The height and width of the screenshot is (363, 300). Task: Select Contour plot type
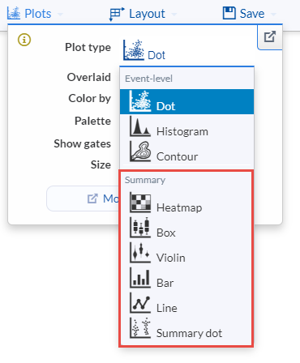click(x=186, y=152)
